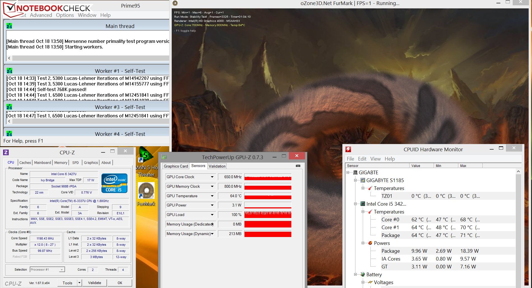Open the CPU-Z Tools dropdown arrow
Image resolution: width=532 pixels, height=288 pixels.
pyautogui.click(x=79, y=283)
